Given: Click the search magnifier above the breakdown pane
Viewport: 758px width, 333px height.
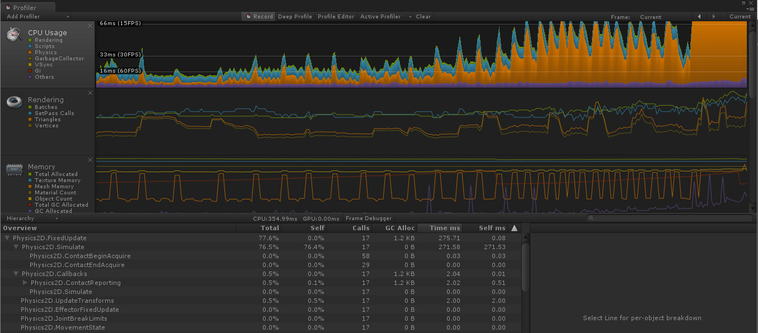Looking at the screenshot, I should point(590,218).
